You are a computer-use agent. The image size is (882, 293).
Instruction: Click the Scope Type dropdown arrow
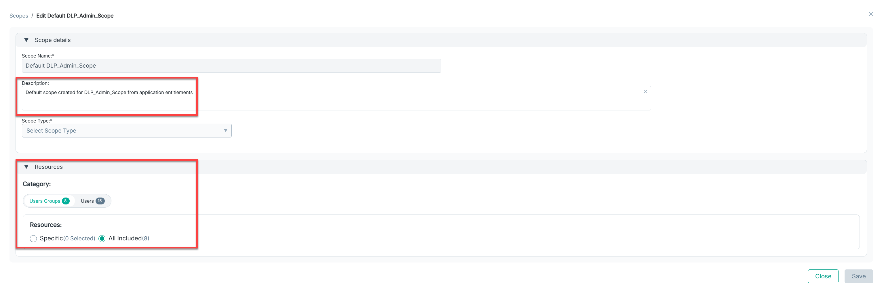click(225, 131)
